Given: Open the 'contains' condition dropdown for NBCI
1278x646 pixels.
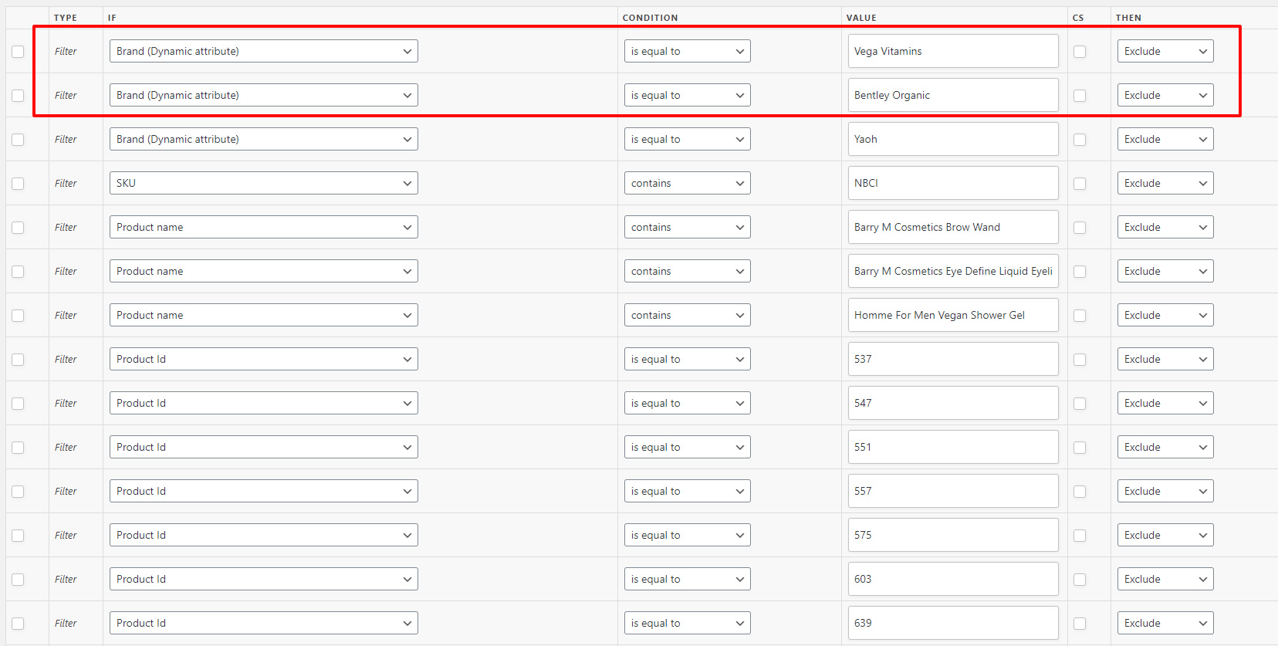Looking at the screenshot, I should click(x=688, y=183).
